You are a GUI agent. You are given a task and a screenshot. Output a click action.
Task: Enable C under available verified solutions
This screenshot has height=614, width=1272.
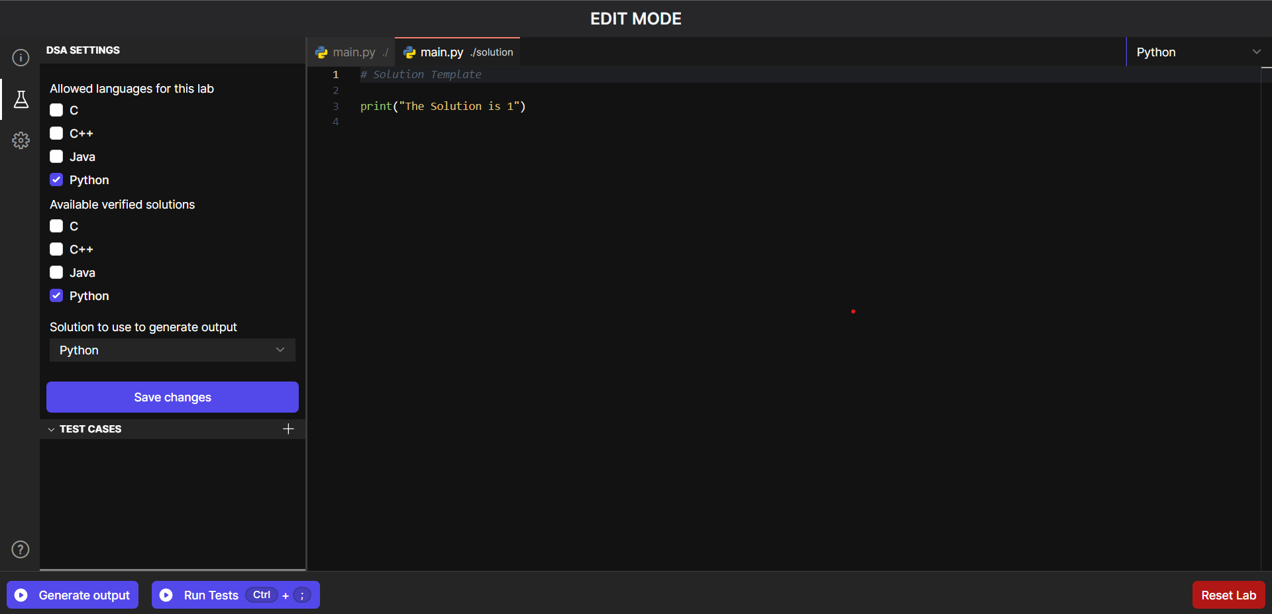coord(56,227)
